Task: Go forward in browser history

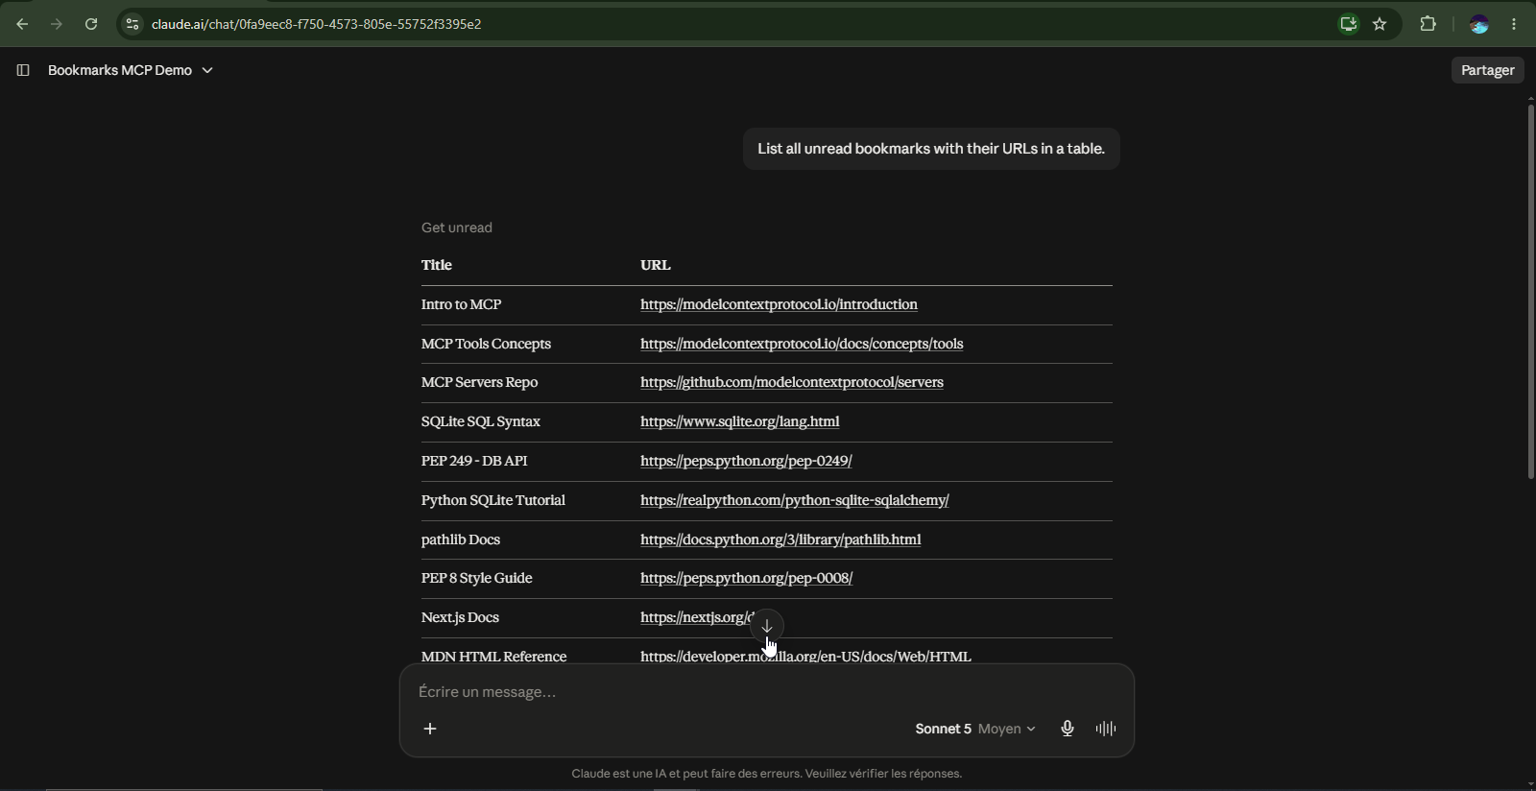Action: [57, 24]
